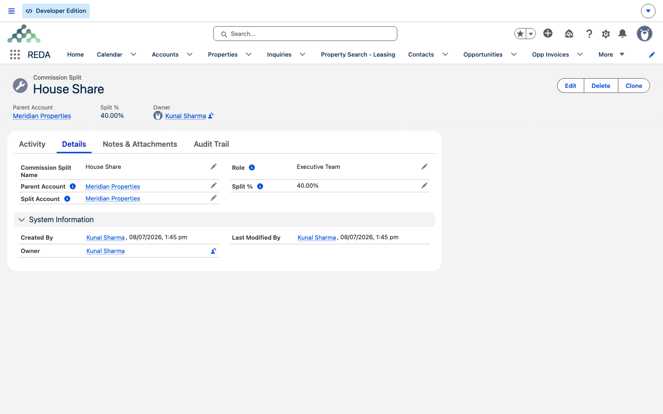Screen dimensions: 663x414
Task: Expand the Inquiries nav dropdown
Action: [302, 54]
